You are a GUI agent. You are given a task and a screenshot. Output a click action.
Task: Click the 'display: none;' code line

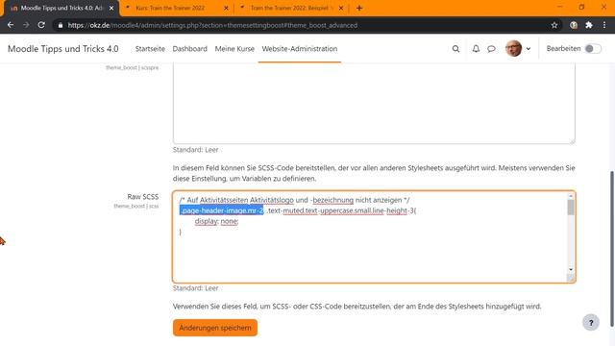pyautogui.click(x=216, y=221)
